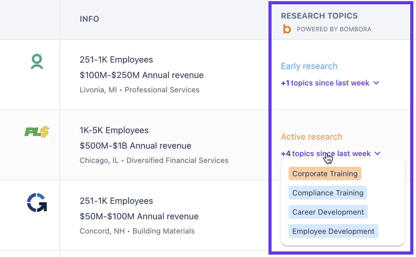
Task: Click +4 topics since last week
Action: [x=326, y=154]
